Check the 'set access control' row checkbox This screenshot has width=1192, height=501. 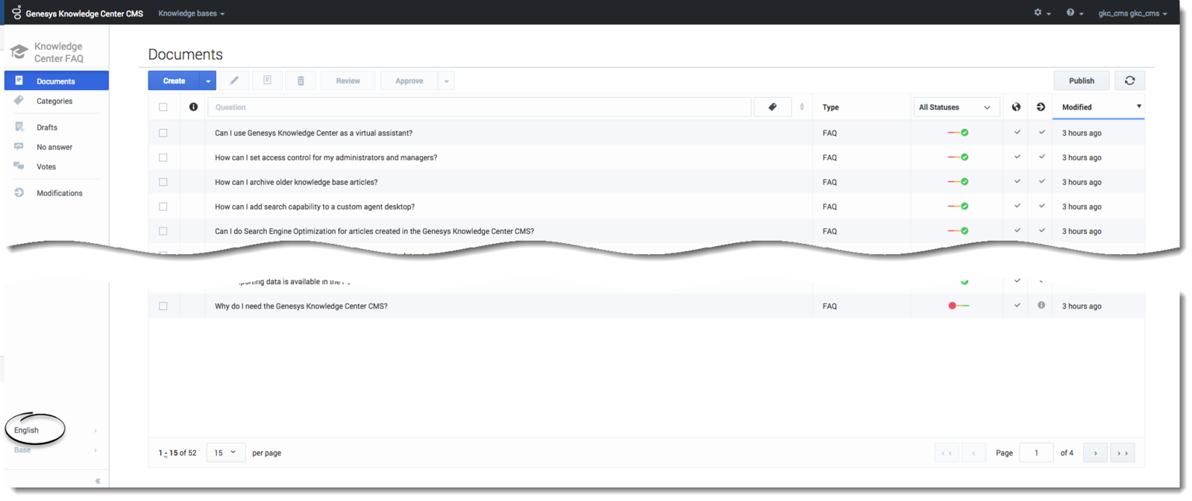[x=163, y=157]
